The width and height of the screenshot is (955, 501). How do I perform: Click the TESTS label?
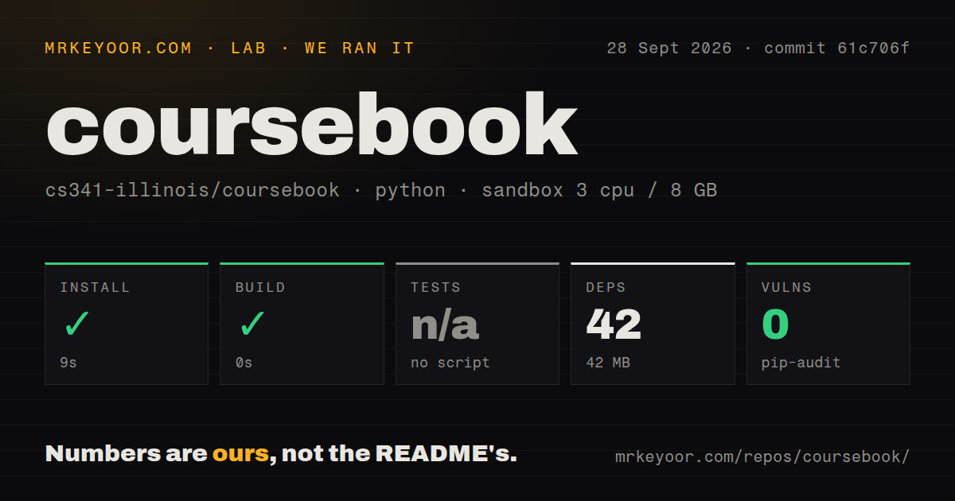coord(436,287)
